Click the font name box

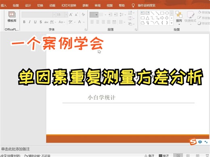(x=37, y=14)
